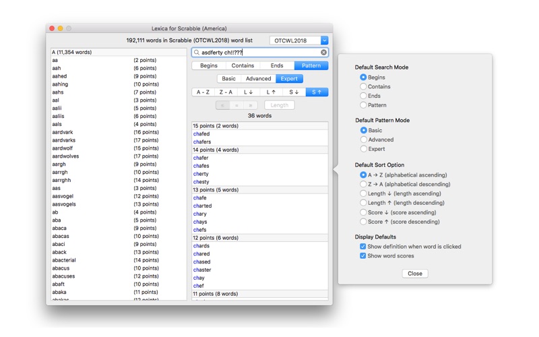
Task: Click the word chafed in results
Action: pyautogui.click(x=201, y=133)
